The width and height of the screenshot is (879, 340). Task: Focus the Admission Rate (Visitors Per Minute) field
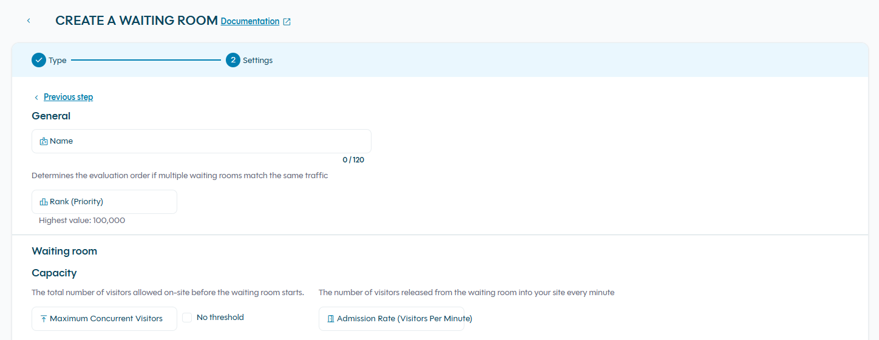(x=392, y=319)
